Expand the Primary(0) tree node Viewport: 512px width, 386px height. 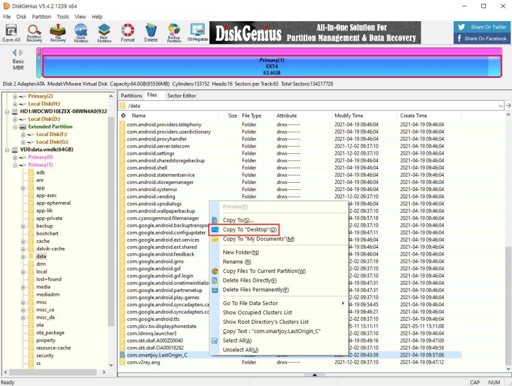click(15, 157)
